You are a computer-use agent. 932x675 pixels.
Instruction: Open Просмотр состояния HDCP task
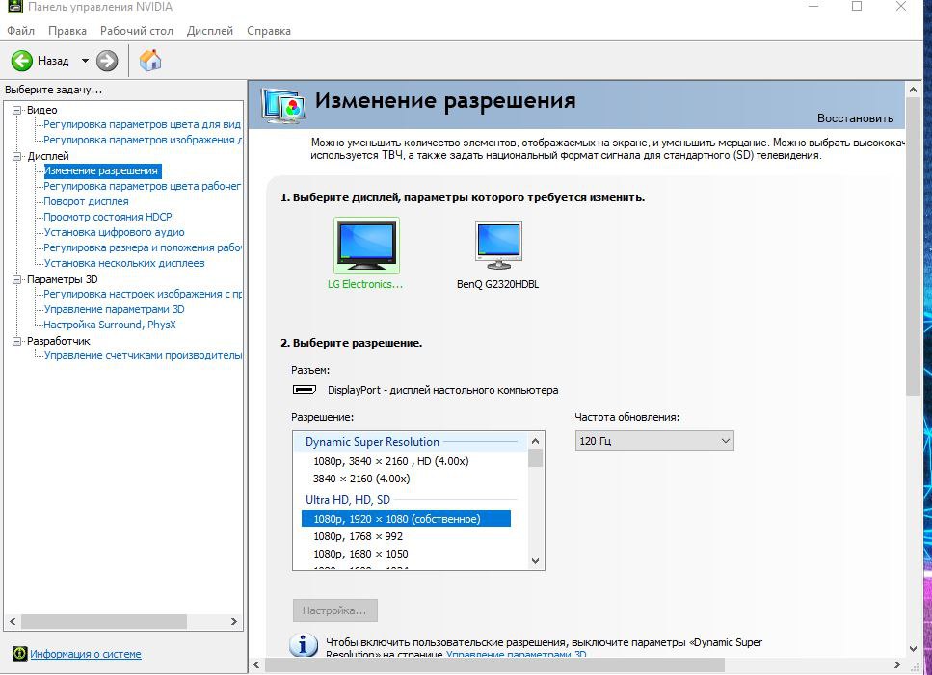click(x=108, y=217)
